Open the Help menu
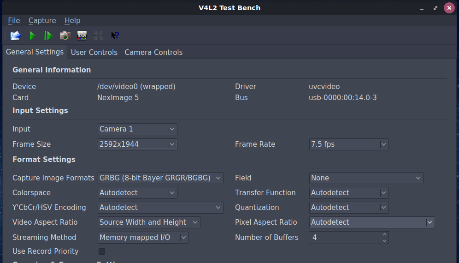The width and height of the screenshot is (459, 263). 72,21
